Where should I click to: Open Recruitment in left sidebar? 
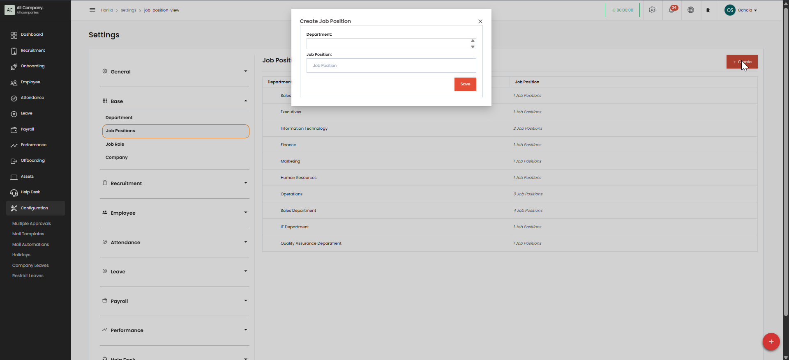[x=33, y=50]
